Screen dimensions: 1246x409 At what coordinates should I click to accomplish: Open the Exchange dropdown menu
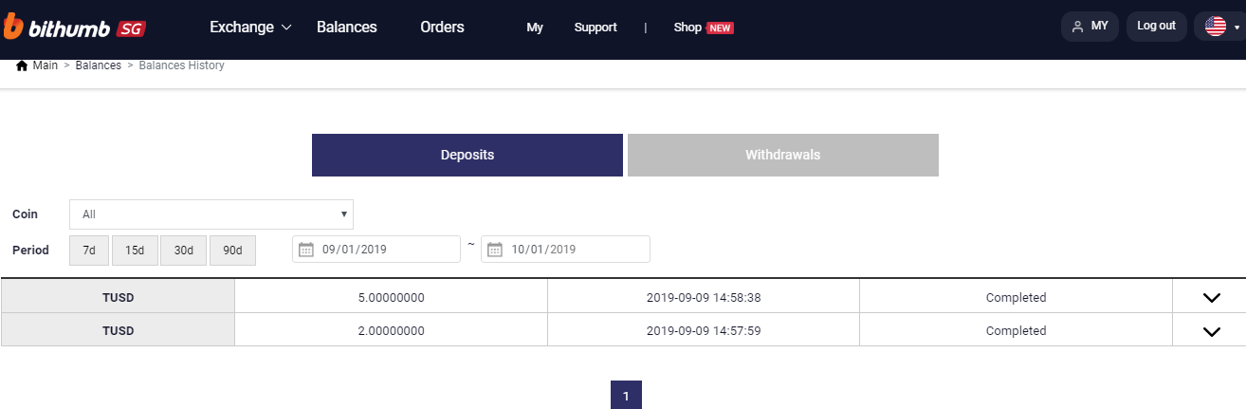point(250,28)
